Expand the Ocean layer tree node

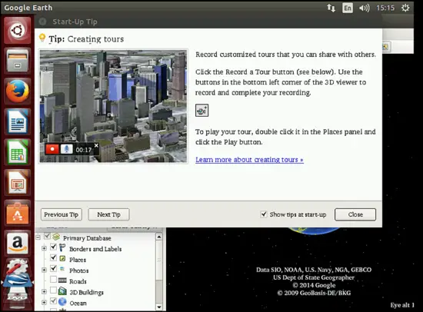pyautogui.click(x=44, y=303)
